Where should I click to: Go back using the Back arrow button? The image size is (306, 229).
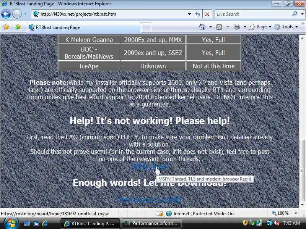tap(6, 14)
